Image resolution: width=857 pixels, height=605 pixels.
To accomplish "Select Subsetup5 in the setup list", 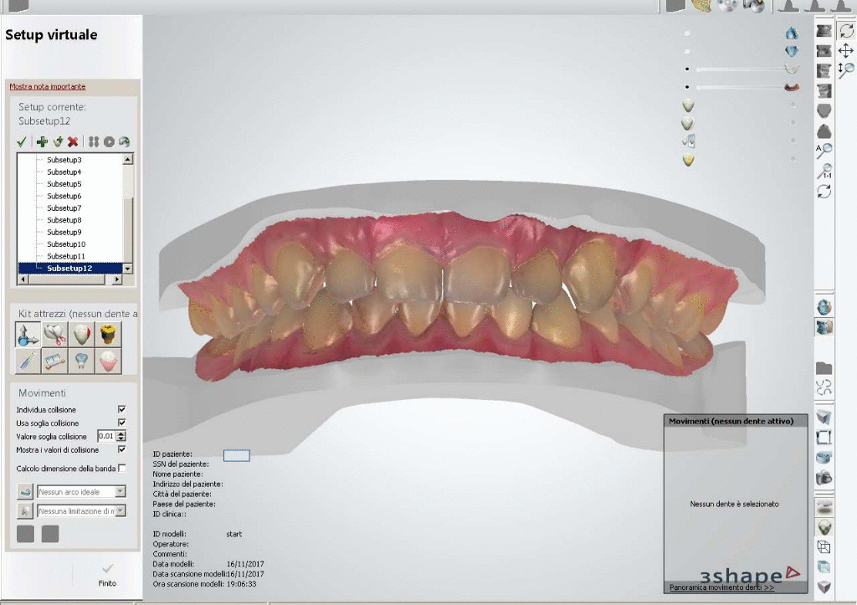I will tap(64, 183).
